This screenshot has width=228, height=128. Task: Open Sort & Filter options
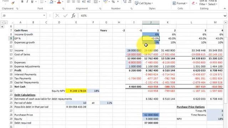[x=203, y=3]
